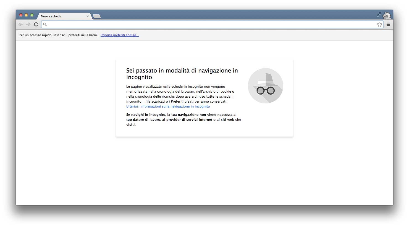Enter full screen with the arrows icon
Viewport: 409px width, 227px height.
(379, 14)
